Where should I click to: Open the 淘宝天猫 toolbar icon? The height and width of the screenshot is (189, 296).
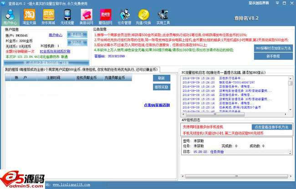click(x=29, y=17)
